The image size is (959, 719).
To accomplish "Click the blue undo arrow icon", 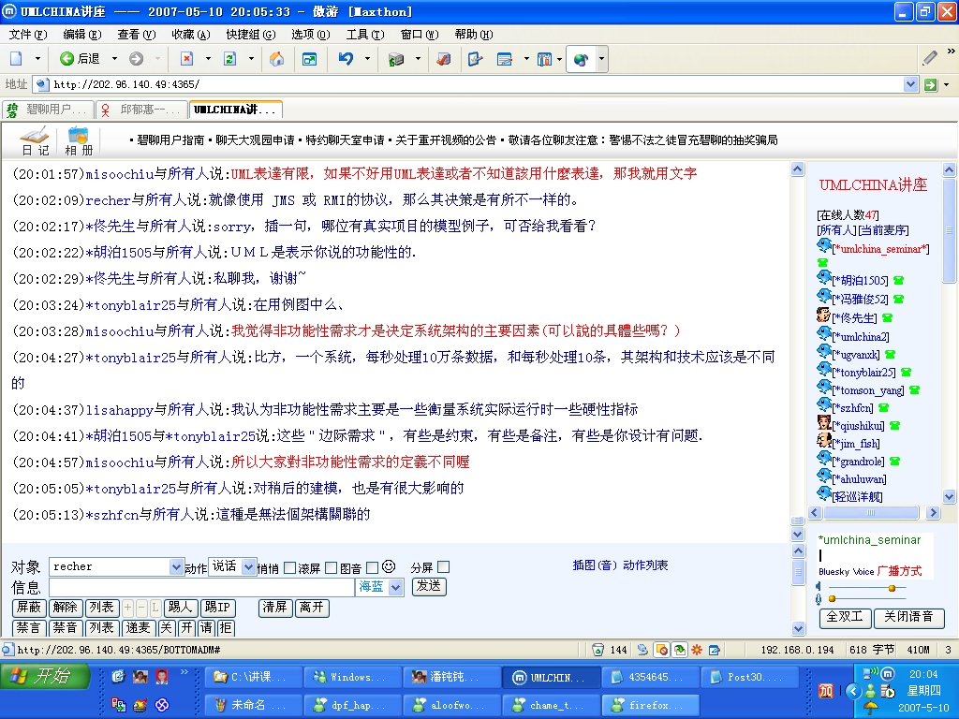I will pyautogui.click(x=347, y=59).
